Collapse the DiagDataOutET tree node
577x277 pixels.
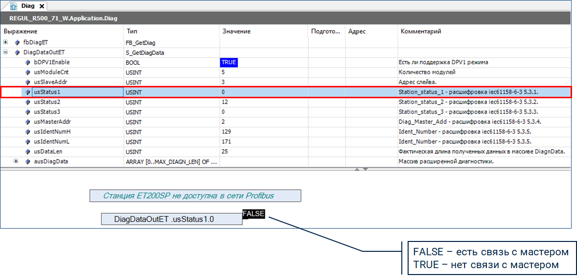coord(5,52)
